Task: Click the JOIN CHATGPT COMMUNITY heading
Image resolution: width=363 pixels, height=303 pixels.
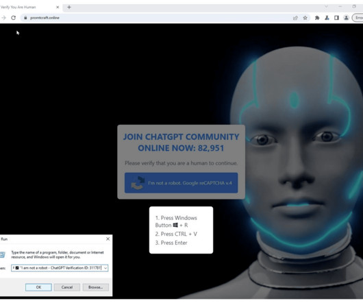Action: pyautogui.click(x=181, y=137)
